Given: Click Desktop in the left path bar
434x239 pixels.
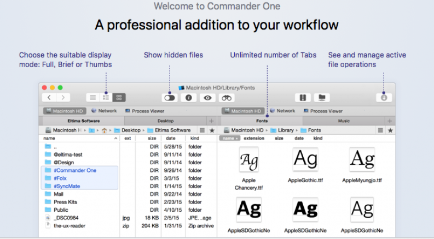Looking at the screenshot, I should [x=128, y=130].
